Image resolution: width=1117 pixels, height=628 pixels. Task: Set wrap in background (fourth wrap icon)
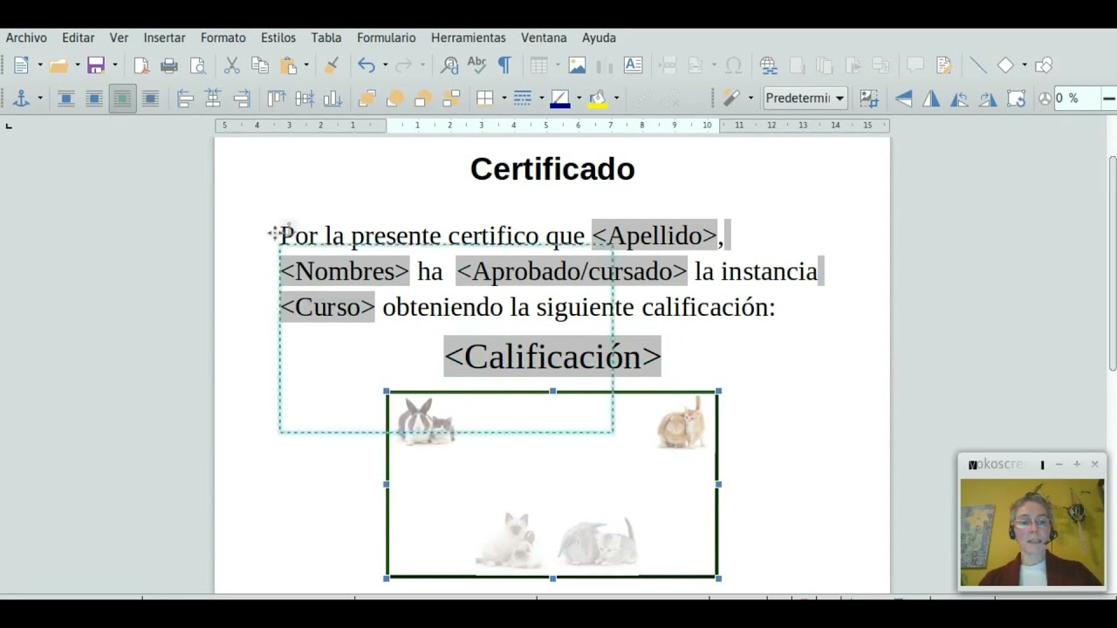pyautogui.click(x=150, y=99)
